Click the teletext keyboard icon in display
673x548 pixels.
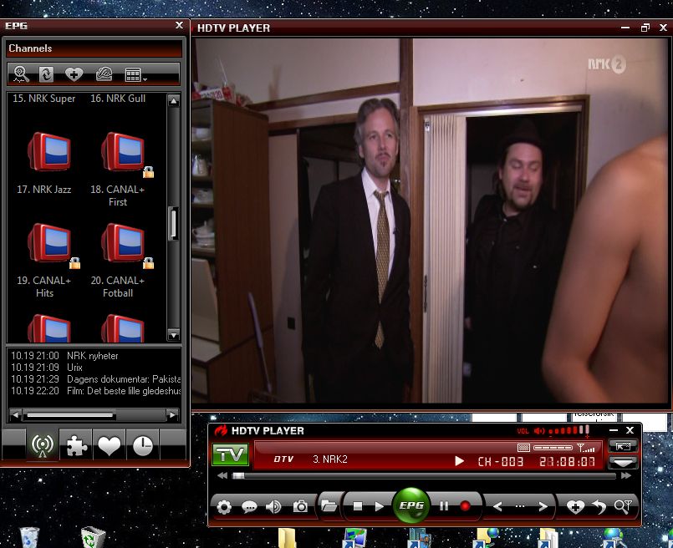(523, 448)
